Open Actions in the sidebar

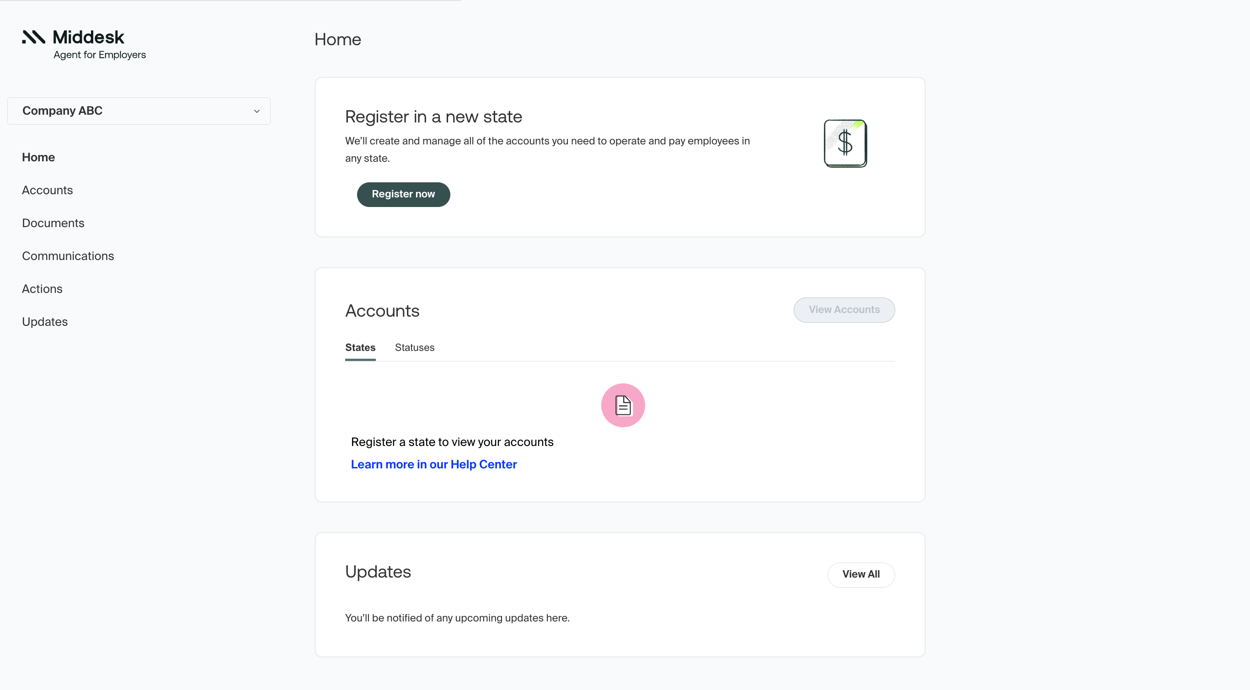(42, 289)
